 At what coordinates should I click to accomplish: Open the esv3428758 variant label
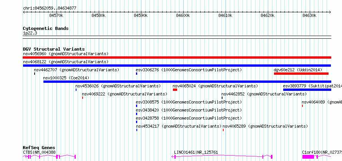pyautogui.click(x=189, y=118)
